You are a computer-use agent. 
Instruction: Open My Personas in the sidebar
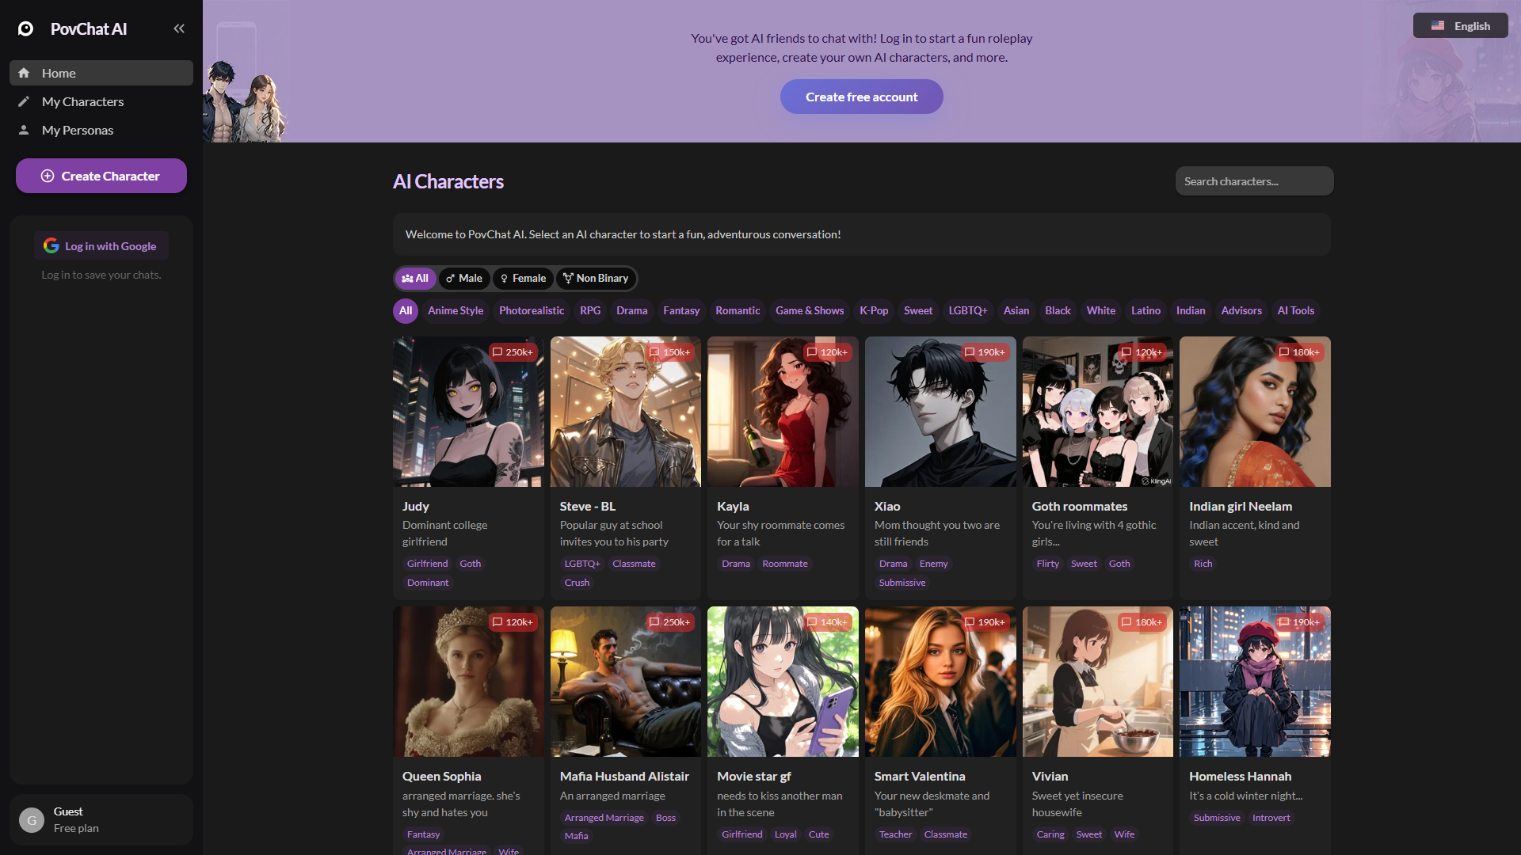[x=101, y=130]
